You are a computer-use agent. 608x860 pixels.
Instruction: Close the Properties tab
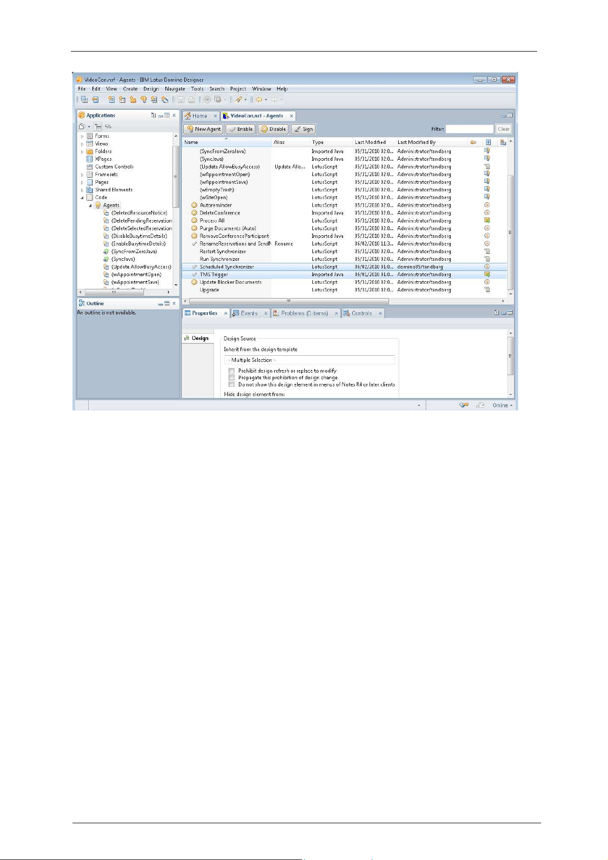pyautogui.click(x=225, y=313)
